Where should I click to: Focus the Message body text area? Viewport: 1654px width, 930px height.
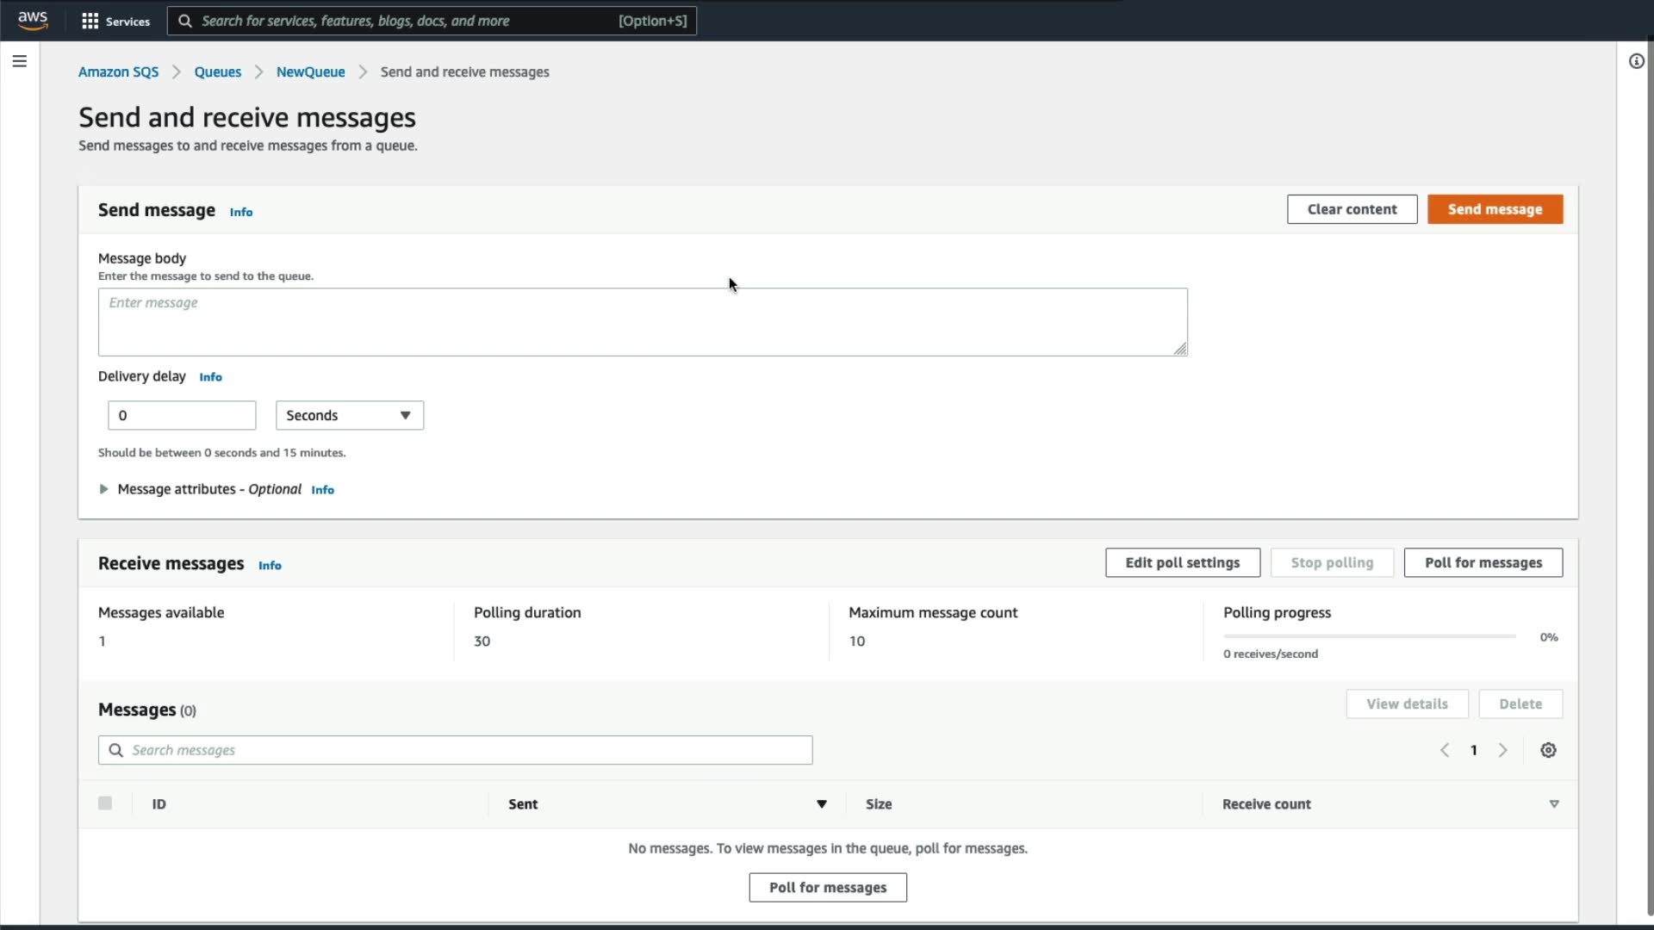click(x=642, y=322)
